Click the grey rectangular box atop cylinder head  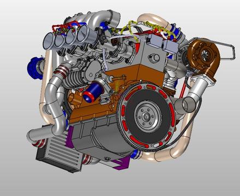155,41
